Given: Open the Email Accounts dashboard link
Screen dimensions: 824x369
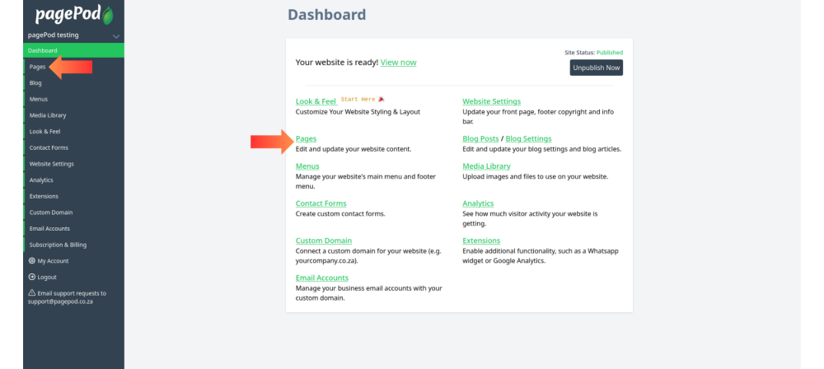Looking at the screenshot, I should tap(322, 278).
